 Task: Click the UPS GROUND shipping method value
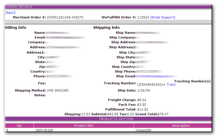57,90
